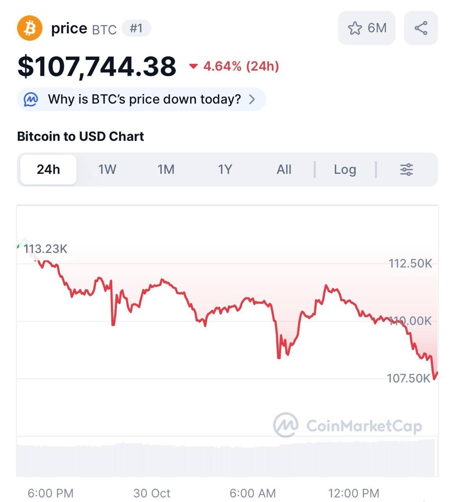
Task: Select the 24h time range
Action: click(48, 170)
